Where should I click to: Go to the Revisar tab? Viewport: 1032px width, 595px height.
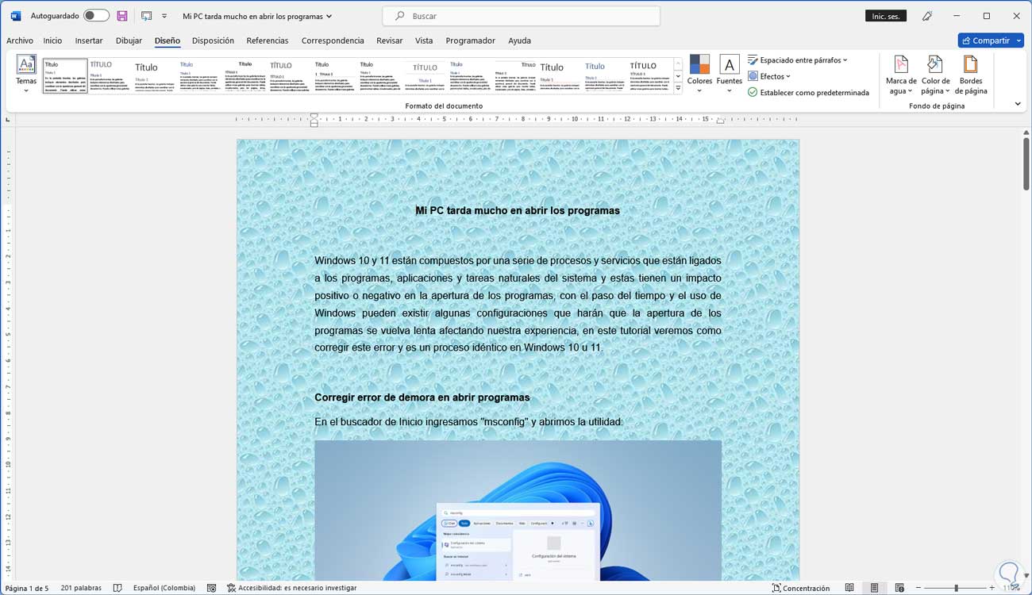pyautogui.click(x=389, y=40)
